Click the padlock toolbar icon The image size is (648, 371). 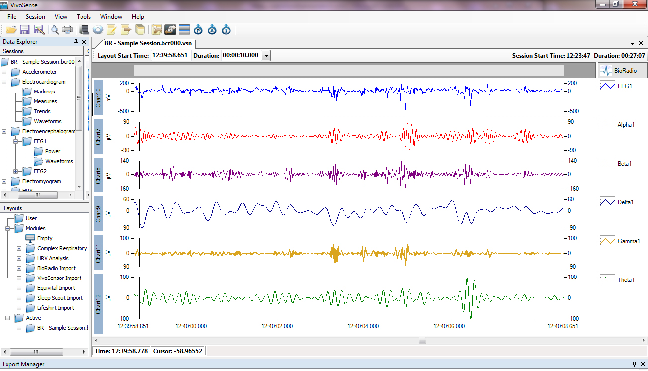point(170,30)
